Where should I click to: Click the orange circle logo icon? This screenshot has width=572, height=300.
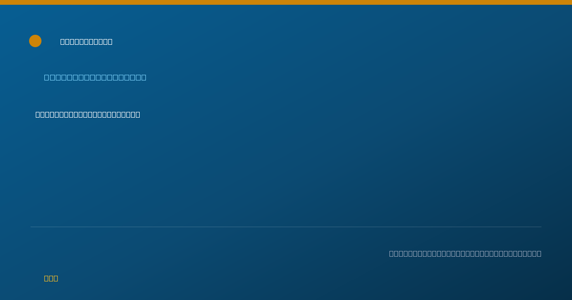[35, 41]
